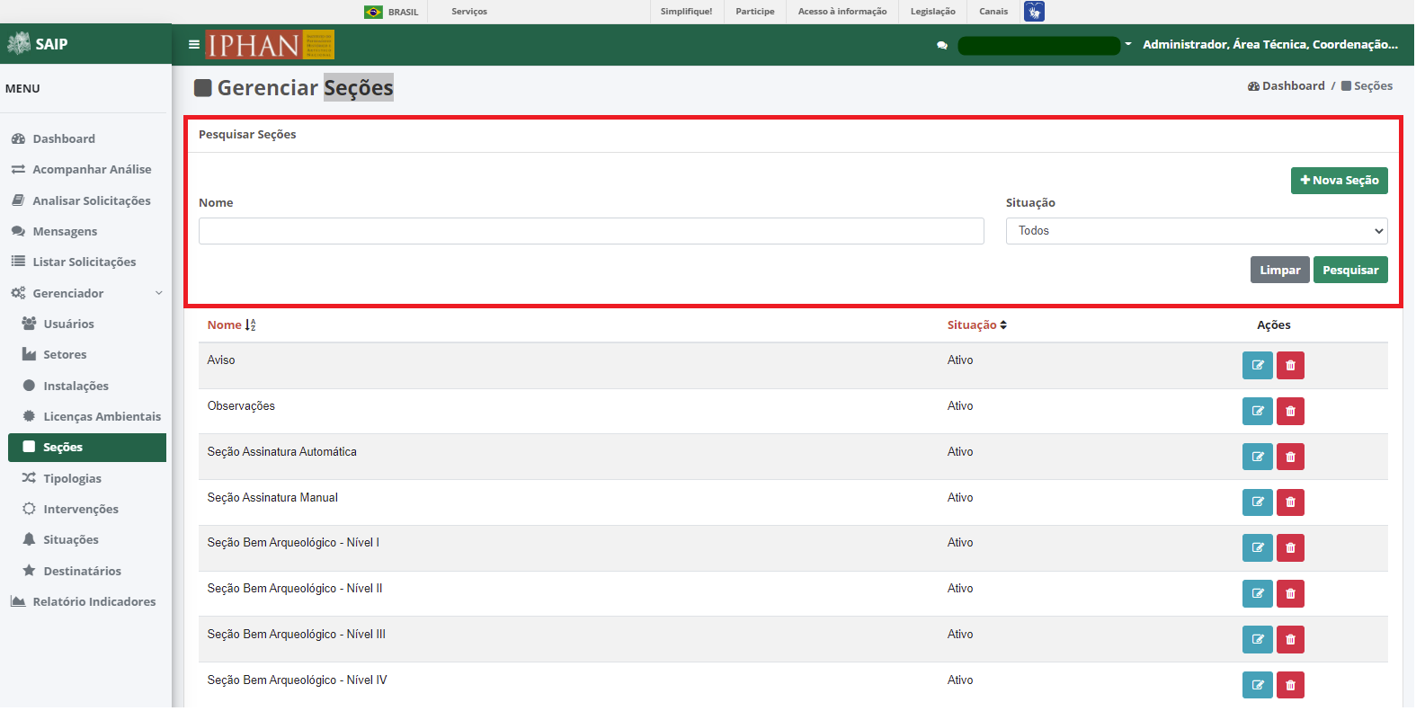Open Serviços in top government bar
The width and height of the screenshot is (1416, 711).
point(469,12)
